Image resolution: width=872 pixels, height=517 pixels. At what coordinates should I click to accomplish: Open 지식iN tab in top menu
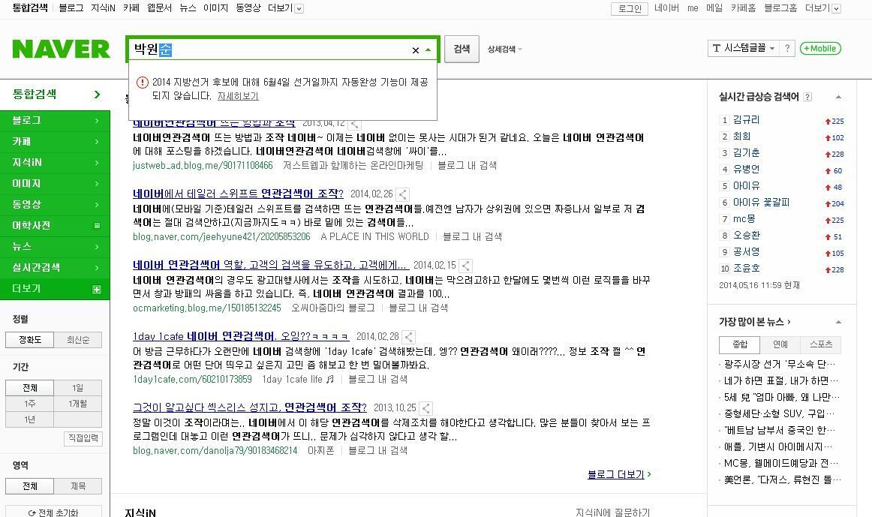pos(103,8)
